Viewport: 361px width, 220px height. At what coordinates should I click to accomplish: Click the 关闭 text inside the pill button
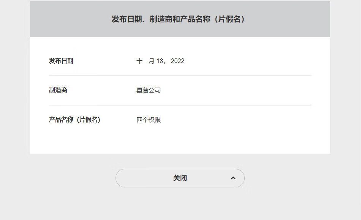point(180,178)
